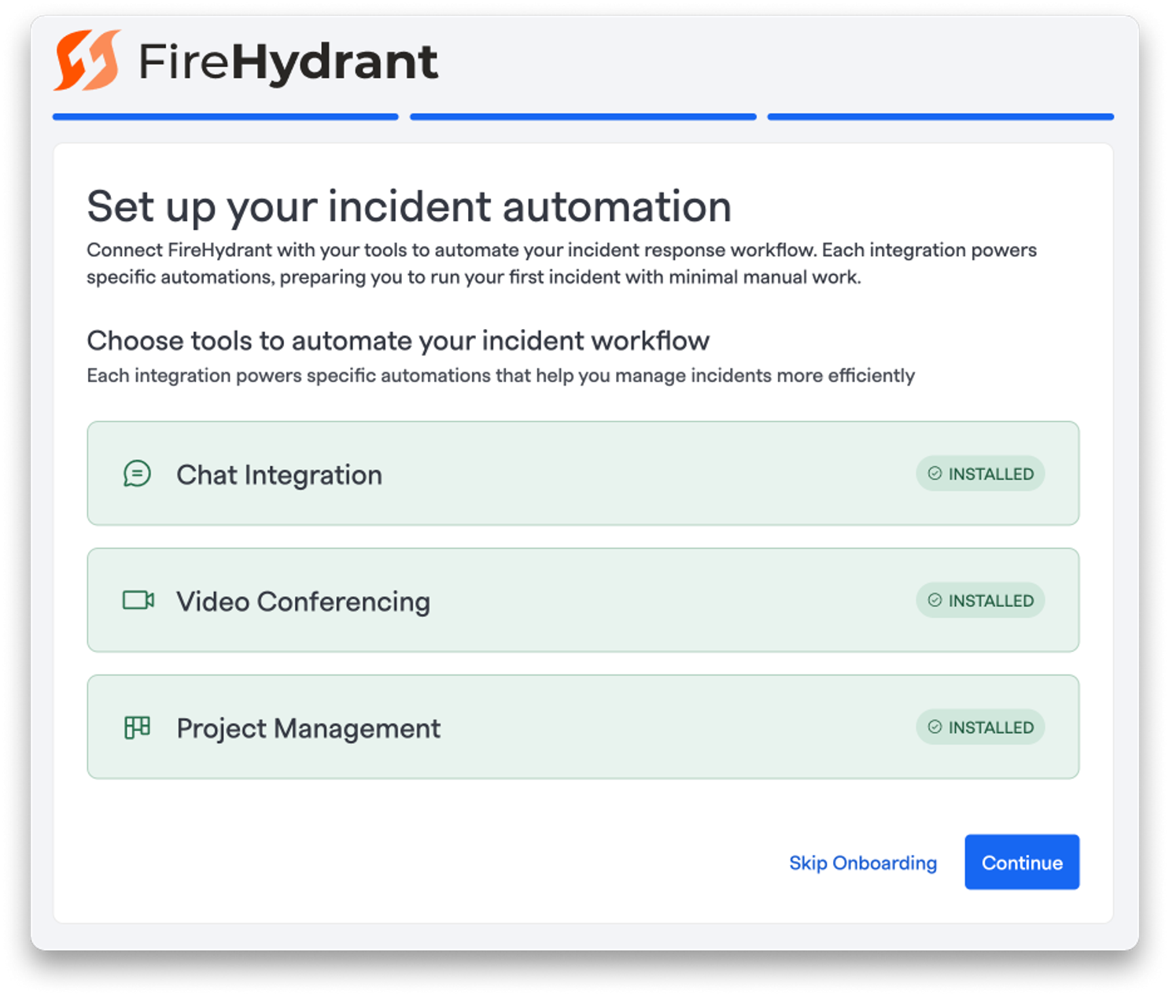Screen dimensions: 1169x995
Task: Click the FireHydrant flame logo icon
Action: (x=87, y=61)
